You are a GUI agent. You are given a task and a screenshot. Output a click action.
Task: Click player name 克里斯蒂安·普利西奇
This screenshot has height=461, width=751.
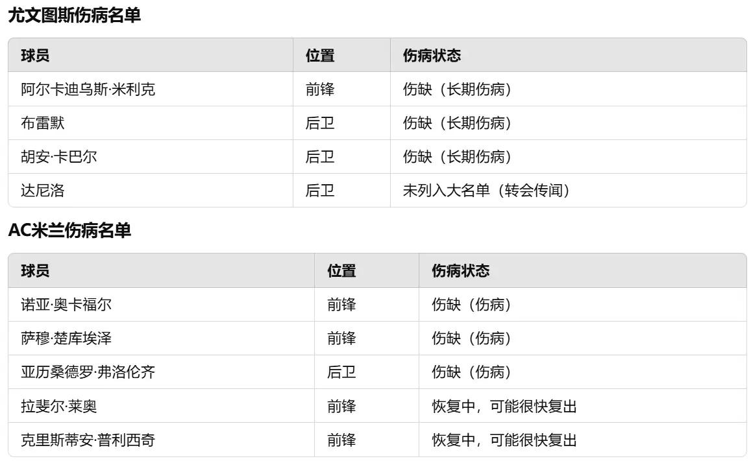[88, 440]
